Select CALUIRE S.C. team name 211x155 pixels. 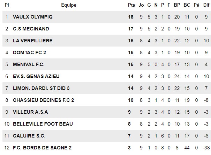[29, 136]
